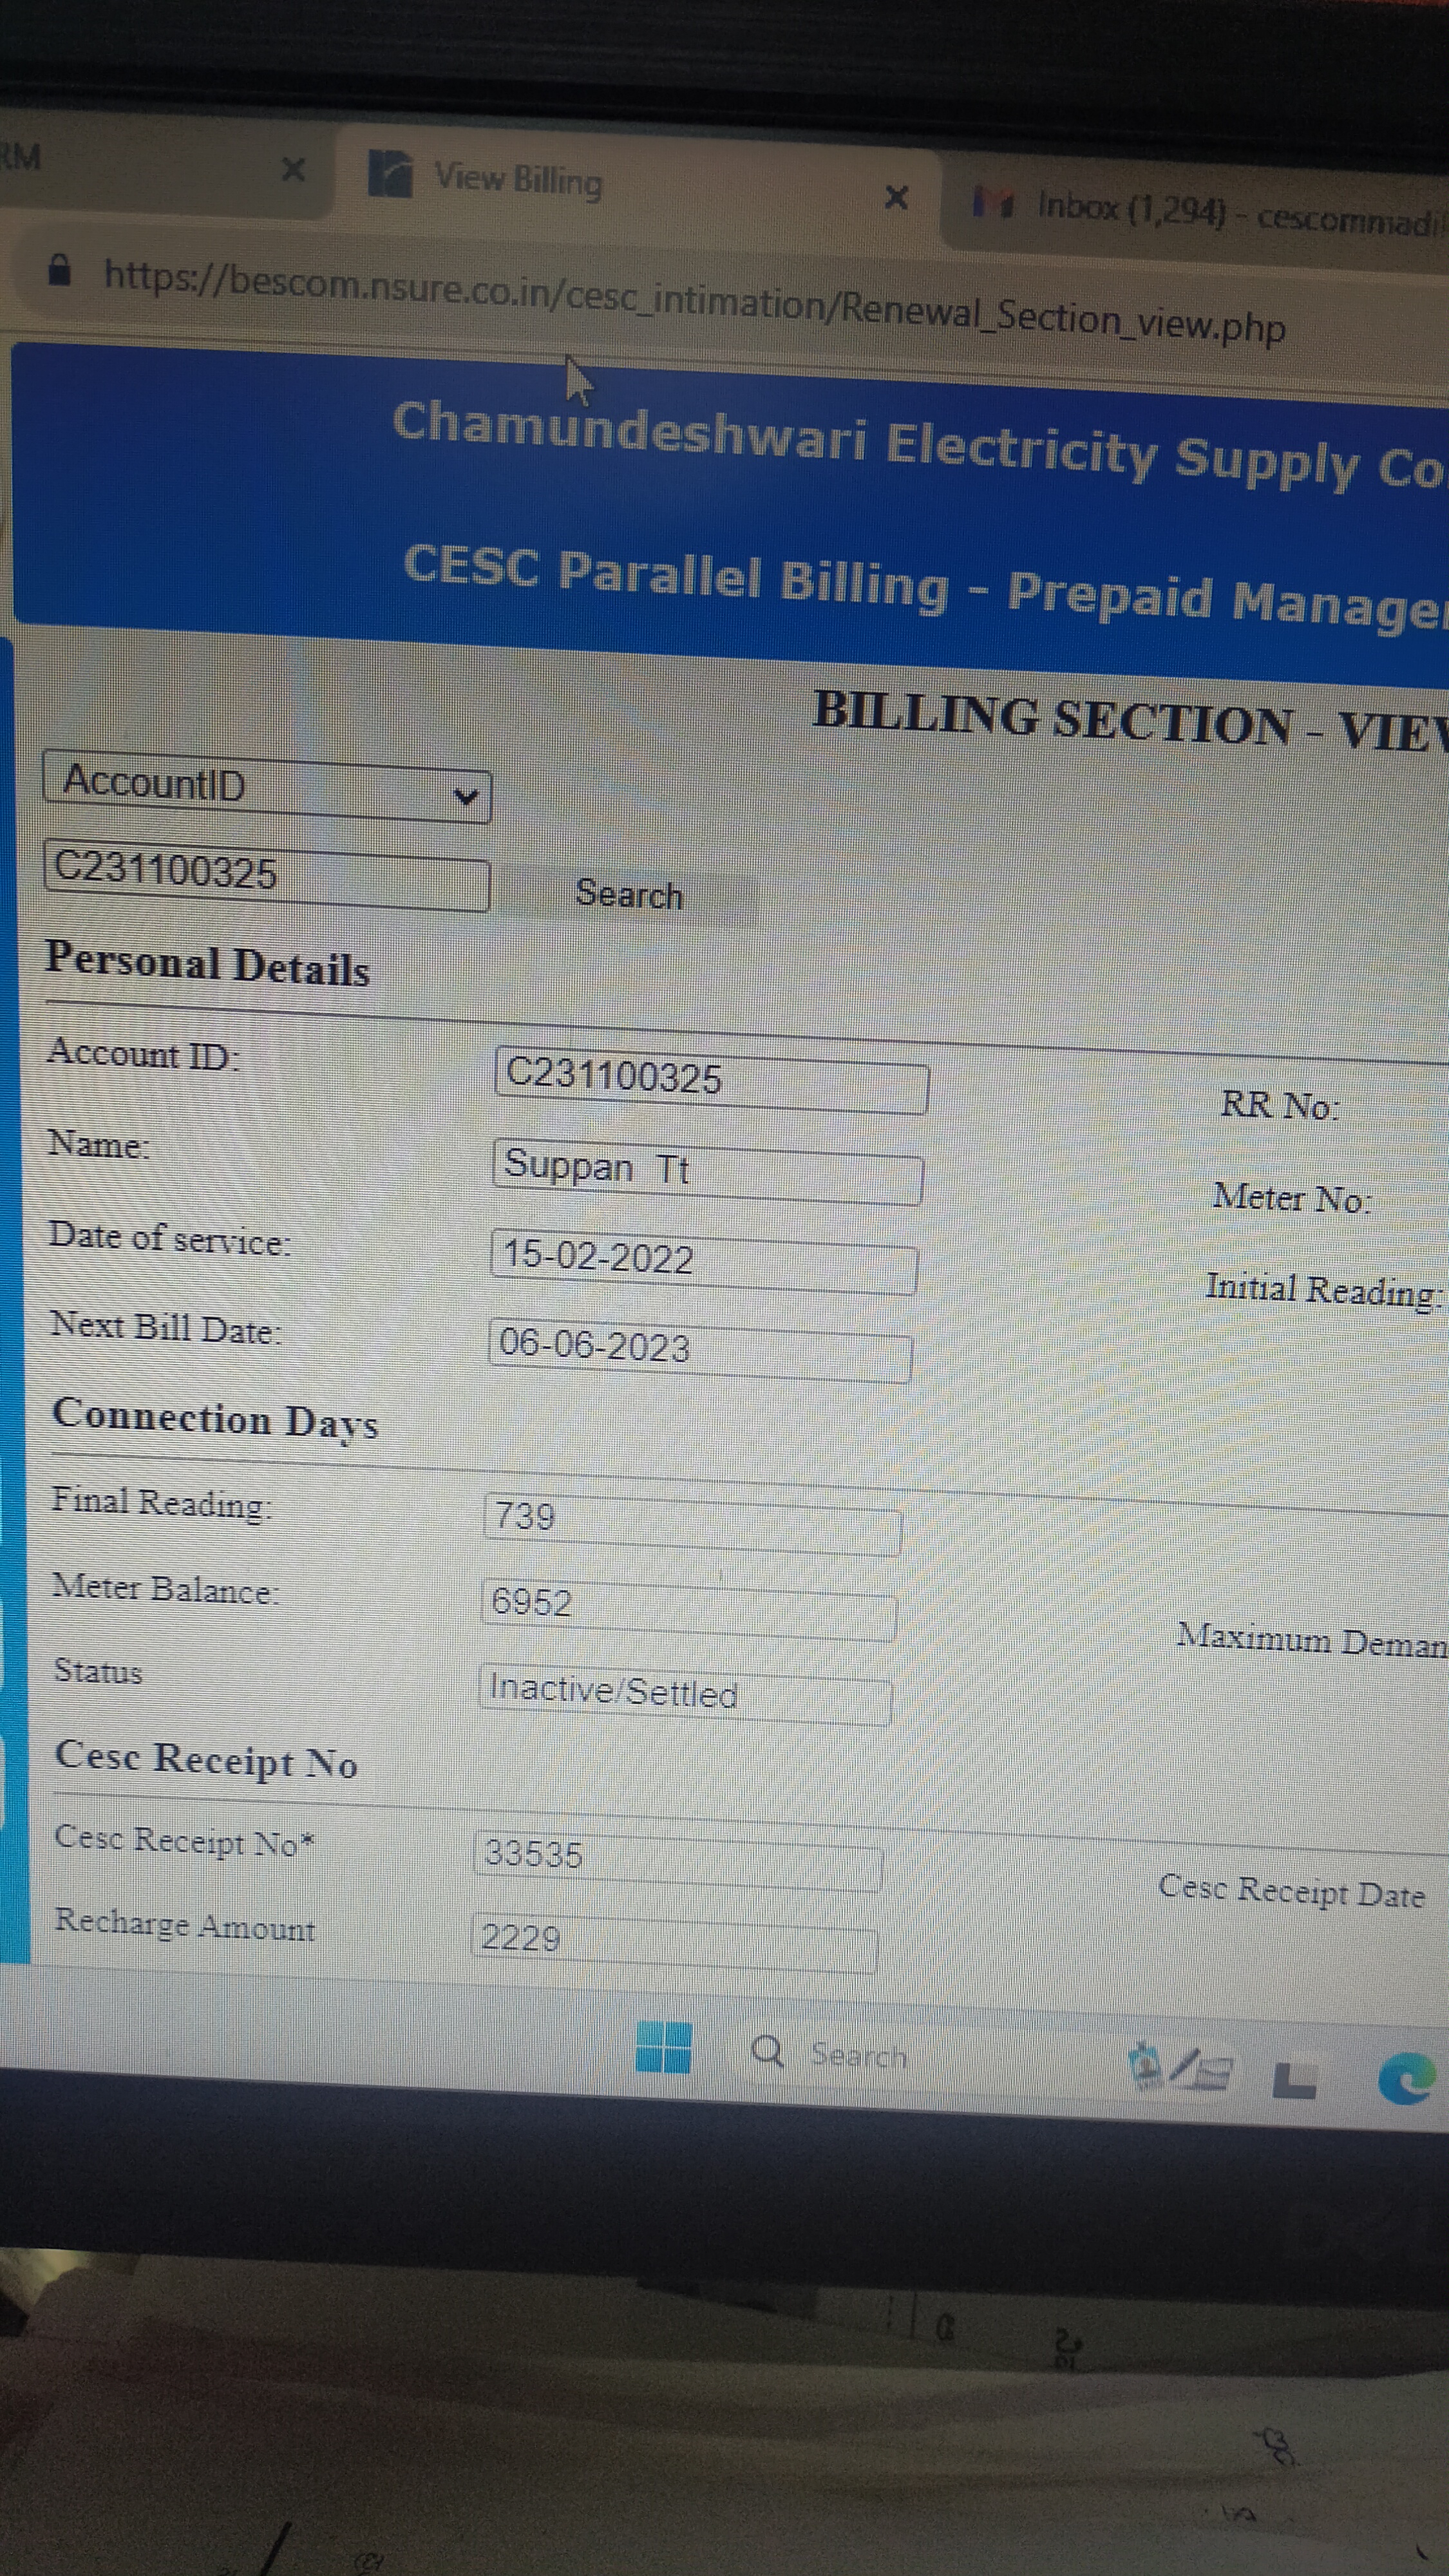Click the Final Reading field showing 739
The width and height of the screenshot is (1449, 2576).
point(692,1524)
